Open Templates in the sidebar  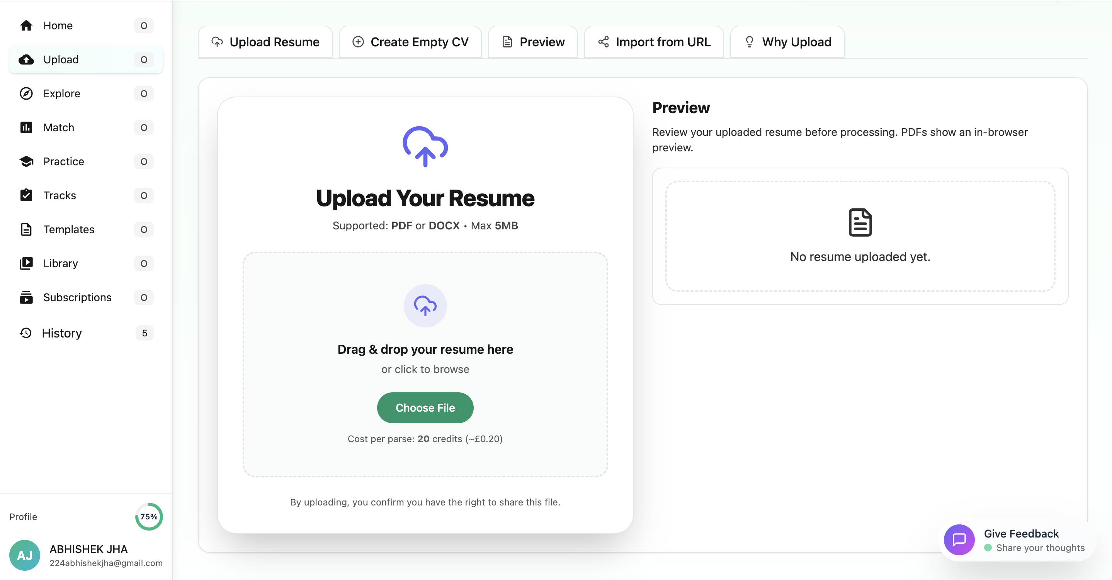86,230
